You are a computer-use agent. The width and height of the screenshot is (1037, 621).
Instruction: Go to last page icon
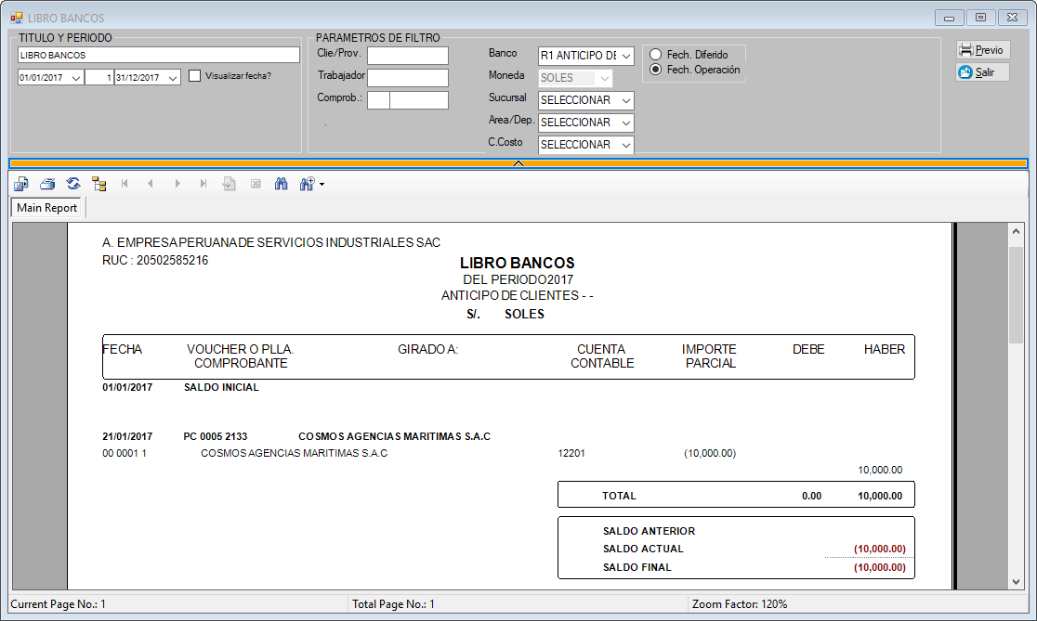click(203, 184)
